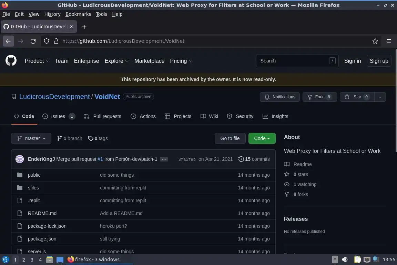Switch to the Security tab
Image resolution: width=397 pixels, height=265 pixels.
pyautogui.click(x=240, y=116)
